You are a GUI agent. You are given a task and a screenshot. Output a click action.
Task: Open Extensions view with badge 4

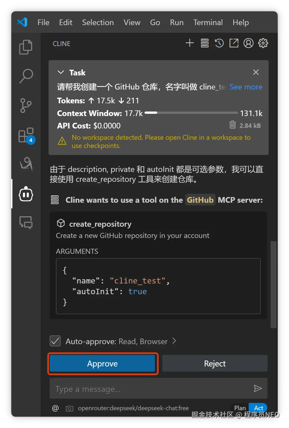[27, 136]
